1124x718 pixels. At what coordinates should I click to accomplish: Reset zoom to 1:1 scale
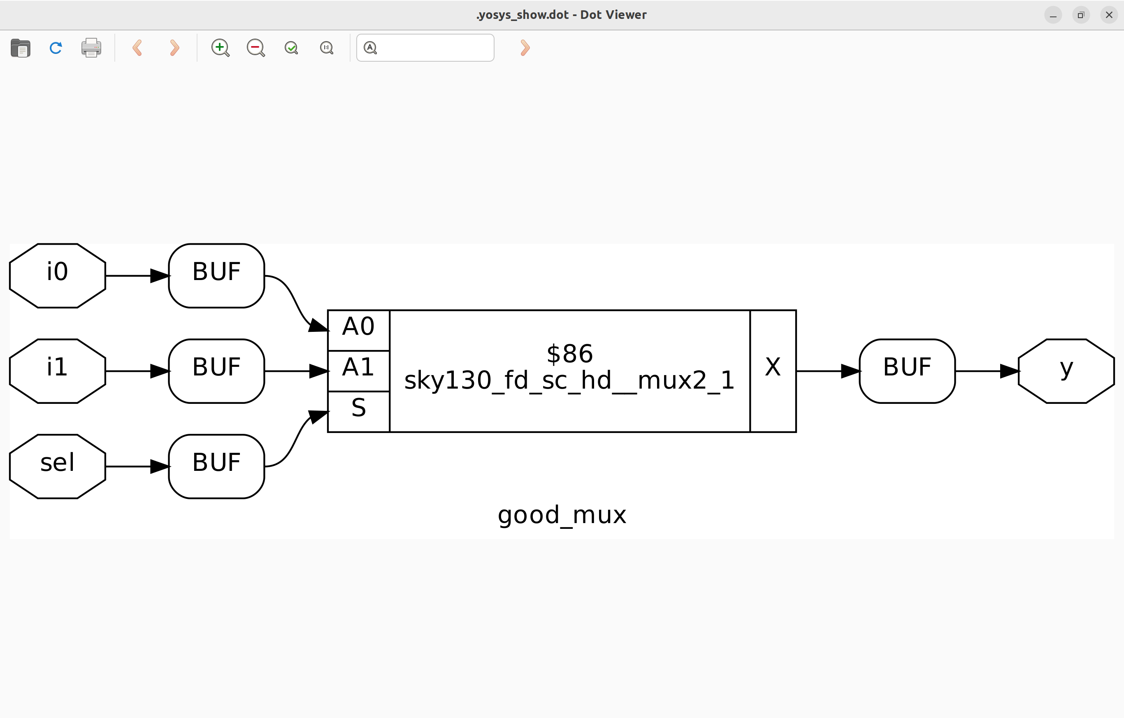pos(326,48)
